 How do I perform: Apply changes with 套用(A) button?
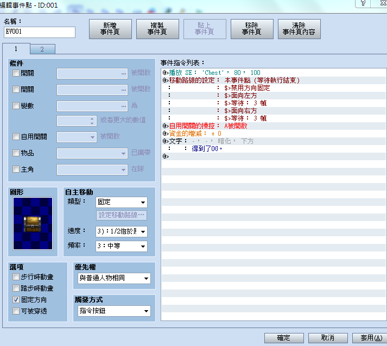(x=371, y=338)
